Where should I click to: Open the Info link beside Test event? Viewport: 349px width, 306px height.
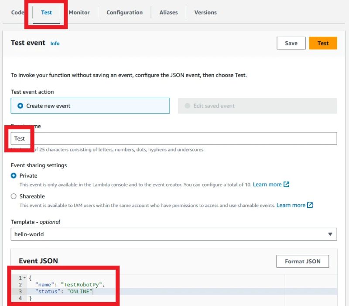[55, 43]
